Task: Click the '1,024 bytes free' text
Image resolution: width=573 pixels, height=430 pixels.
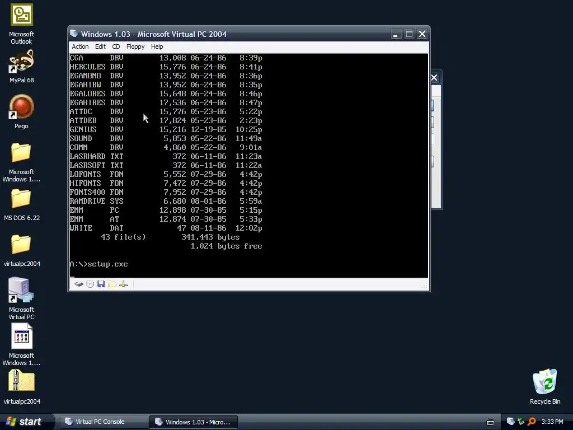Action: point(226,246)
